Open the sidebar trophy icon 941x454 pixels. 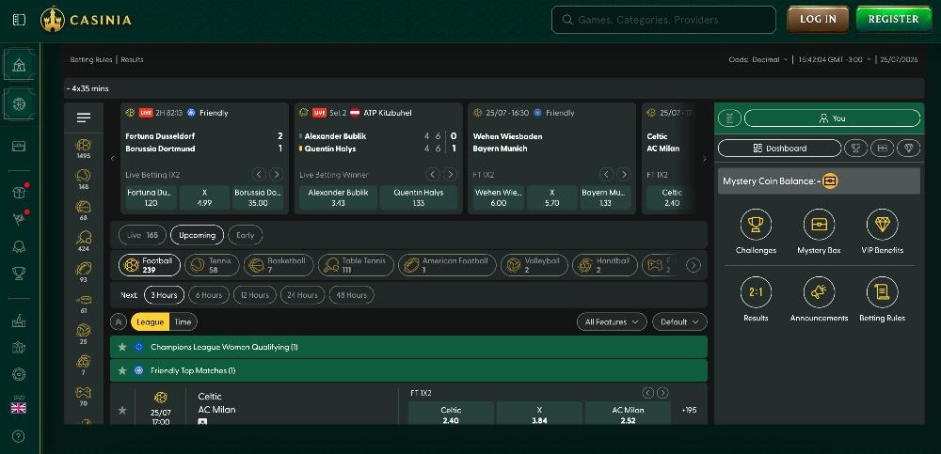(x=19, y=274)
